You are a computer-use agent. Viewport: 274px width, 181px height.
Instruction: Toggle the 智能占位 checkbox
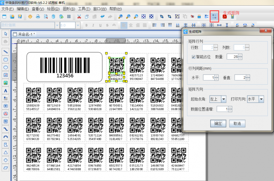point(194,57)
